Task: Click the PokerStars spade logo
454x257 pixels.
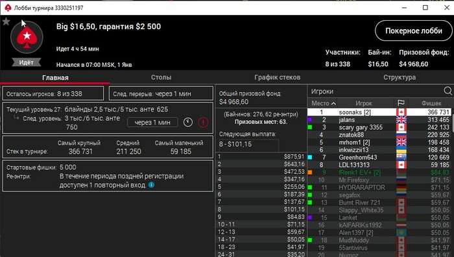Action: [x=27, y=37]
